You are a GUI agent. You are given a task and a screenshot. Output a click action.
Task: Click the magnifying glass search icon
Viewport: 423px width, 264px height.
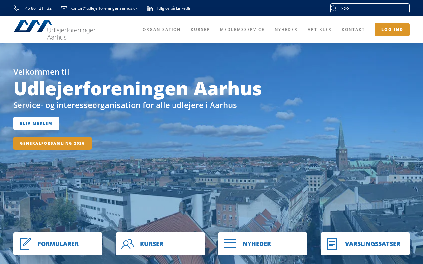[x=334, y=8]
